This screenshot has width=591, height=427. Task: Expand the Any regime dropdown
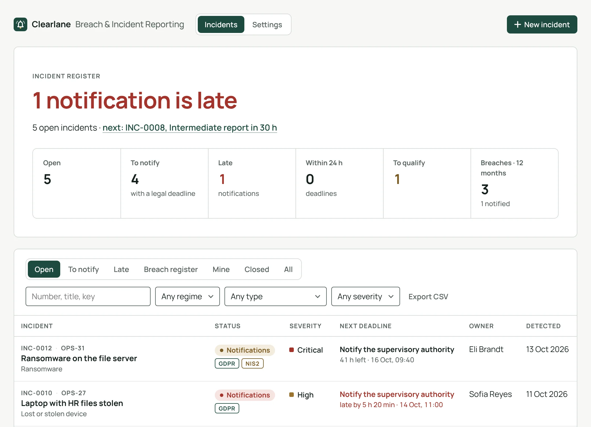(188, 296)
